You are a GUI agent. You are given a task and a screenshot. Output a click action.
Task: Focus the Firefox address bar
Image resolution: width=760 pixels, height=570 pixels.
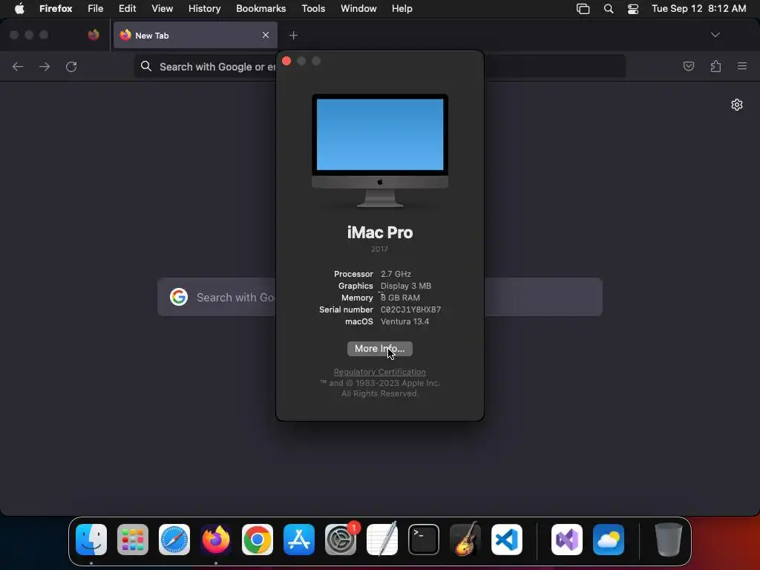(379, 66)
